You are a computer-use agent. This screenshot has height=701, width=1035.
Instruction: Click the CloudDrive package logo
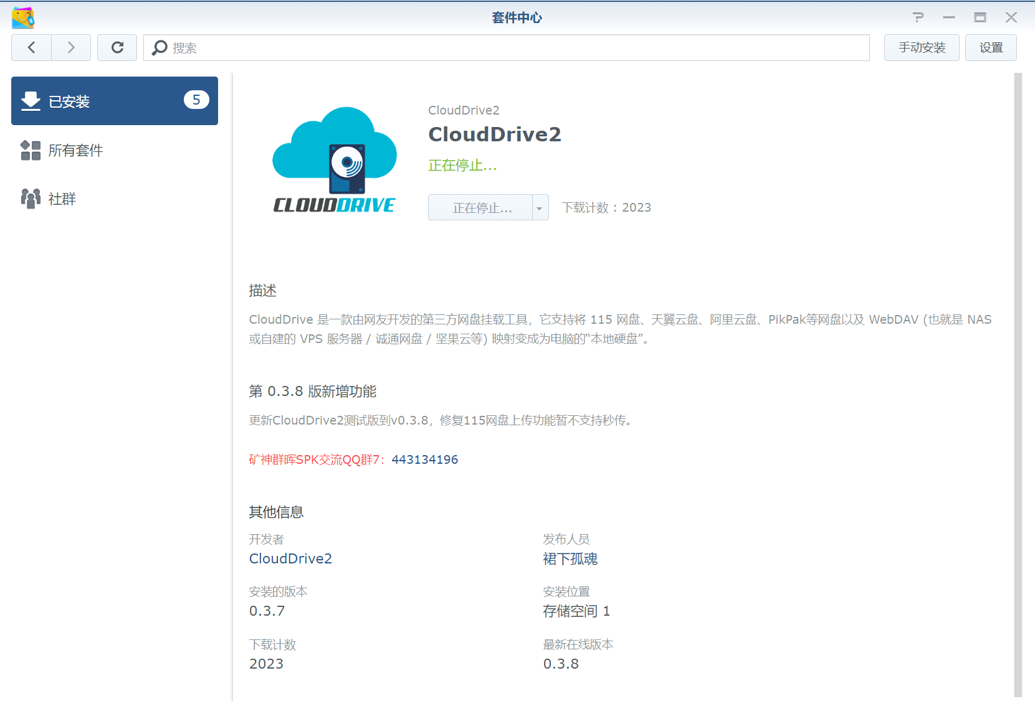pos(335,160)
